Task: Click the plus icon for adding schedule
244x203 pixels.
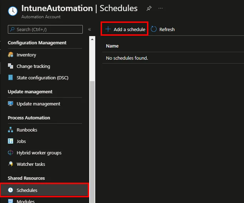Action: (108, 29)
